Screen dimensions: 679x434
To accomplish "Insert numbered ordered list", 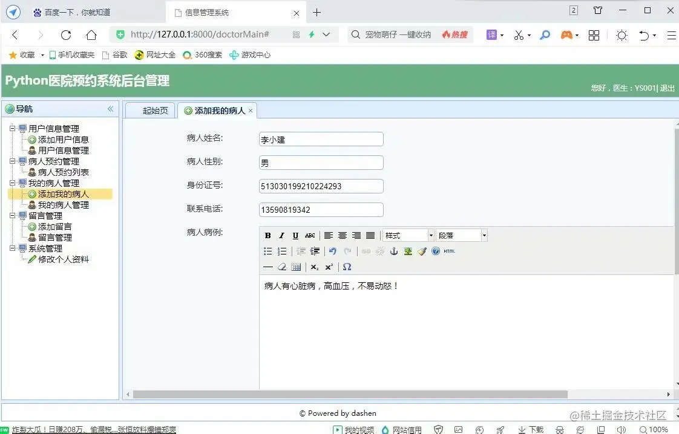I will (x=281, y=251).
